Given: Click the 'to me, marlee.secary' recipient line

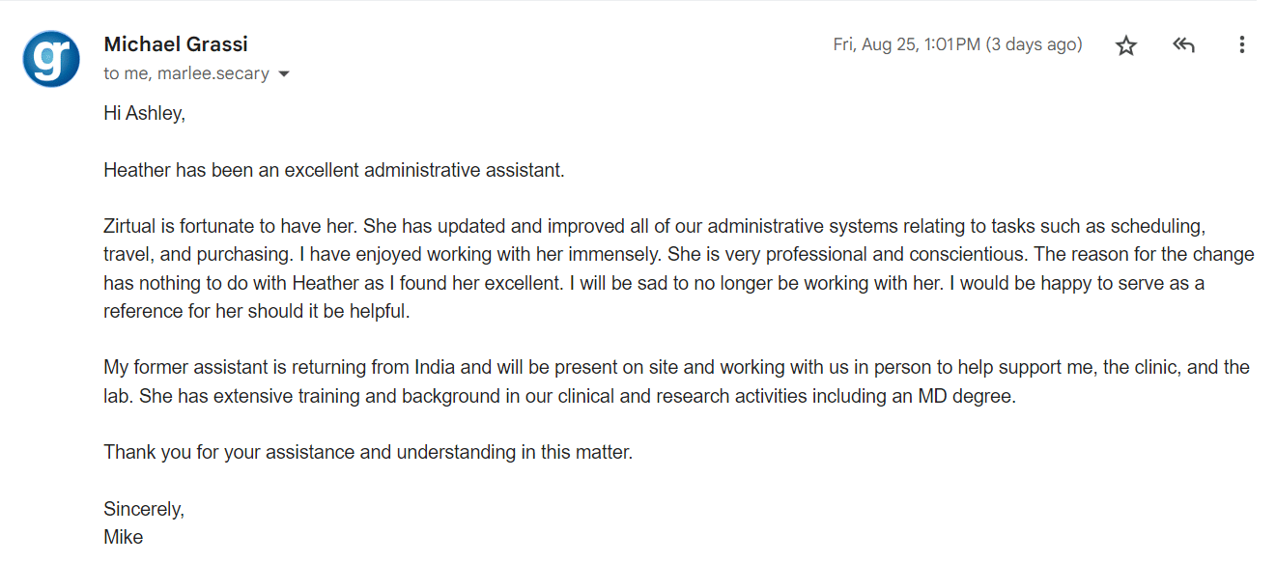Looking at the screenshot, I should [186, 73].
